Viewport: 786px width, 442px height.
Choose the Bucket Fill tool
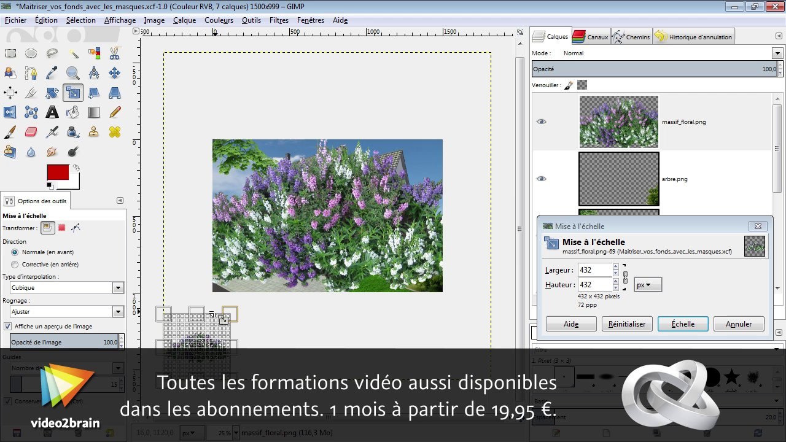(x=73, y=112)
